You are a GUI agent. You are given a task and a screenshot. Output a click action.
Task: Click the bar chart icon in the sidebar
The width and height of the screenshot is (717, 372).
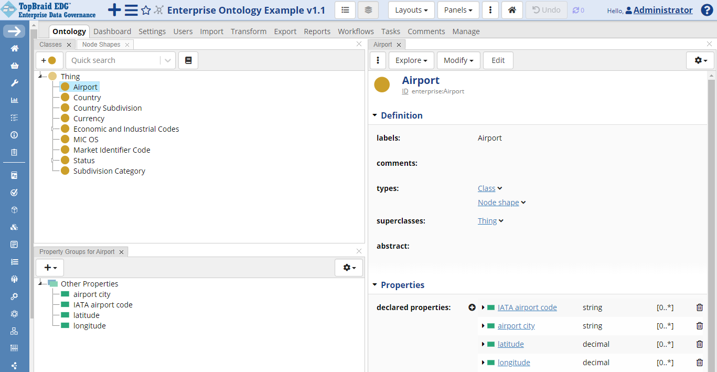[14, 100]
